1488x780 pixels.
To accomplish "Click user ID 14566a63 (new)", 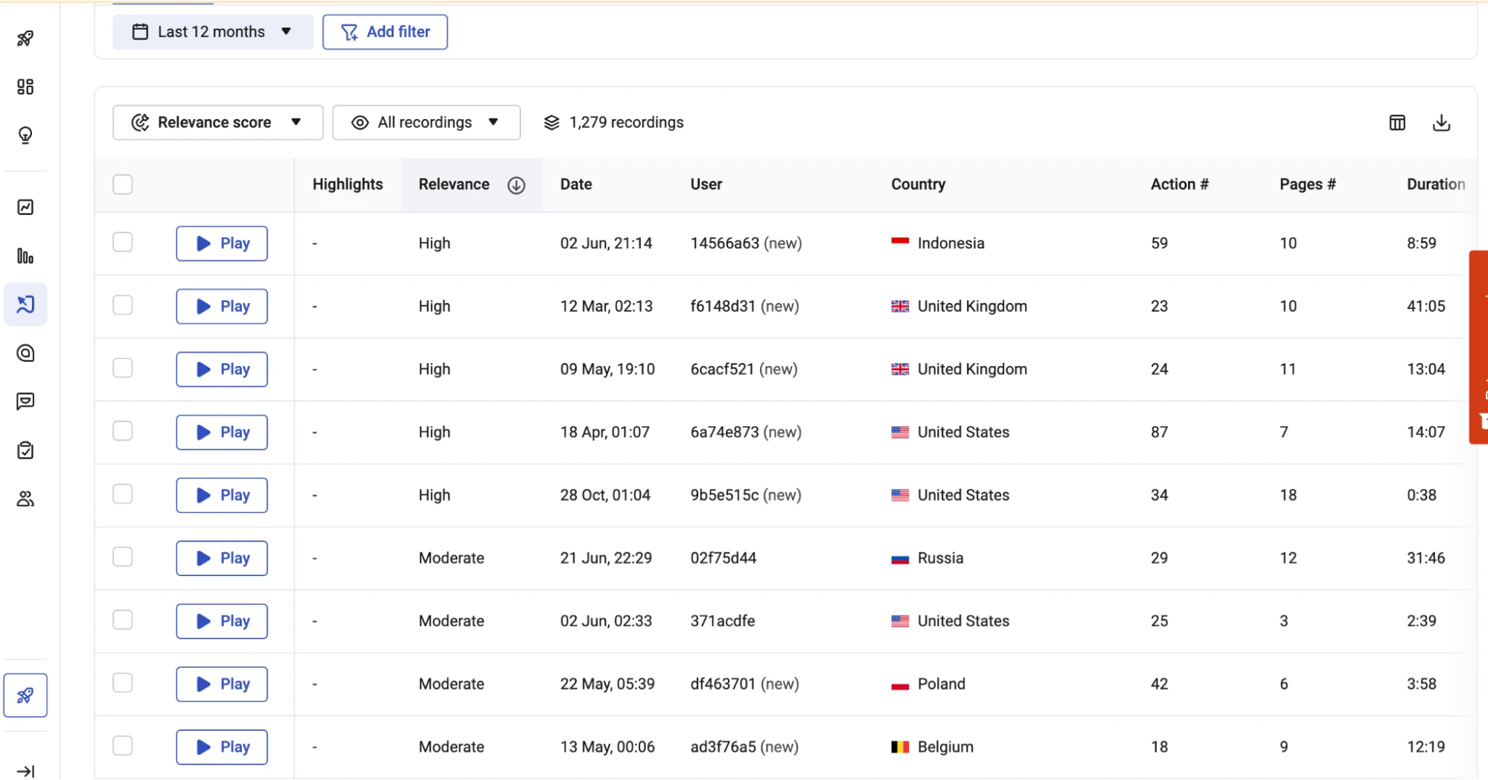I will coord(746,243).
